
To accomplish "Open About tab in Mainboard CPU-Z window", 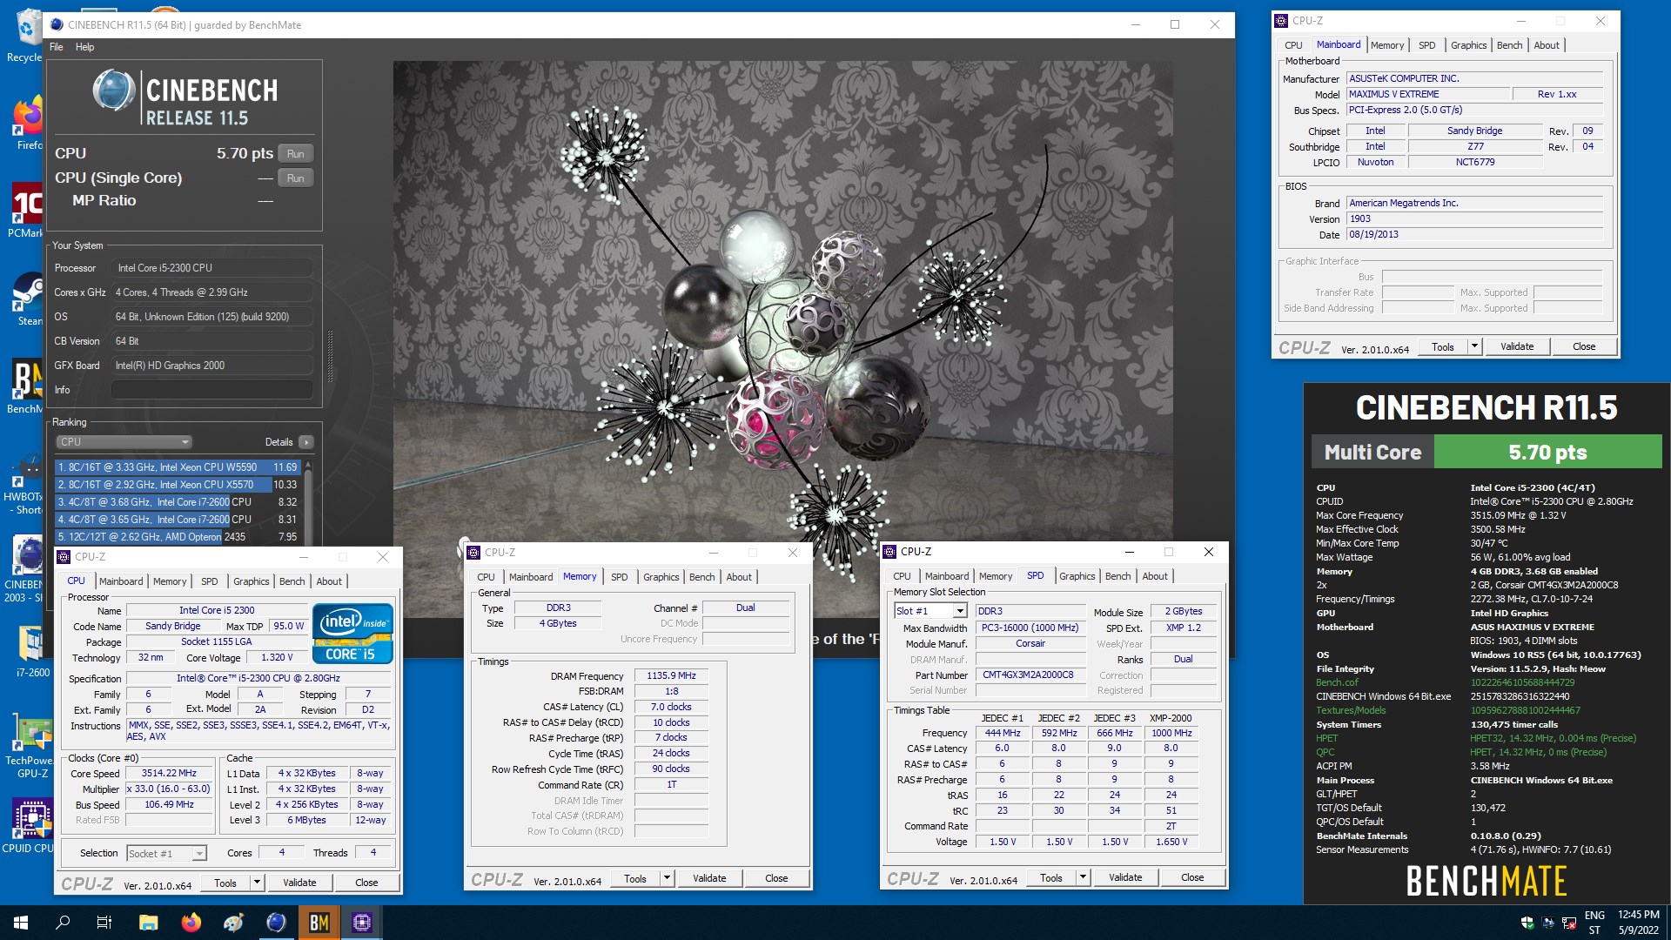I will [1547, 45].
